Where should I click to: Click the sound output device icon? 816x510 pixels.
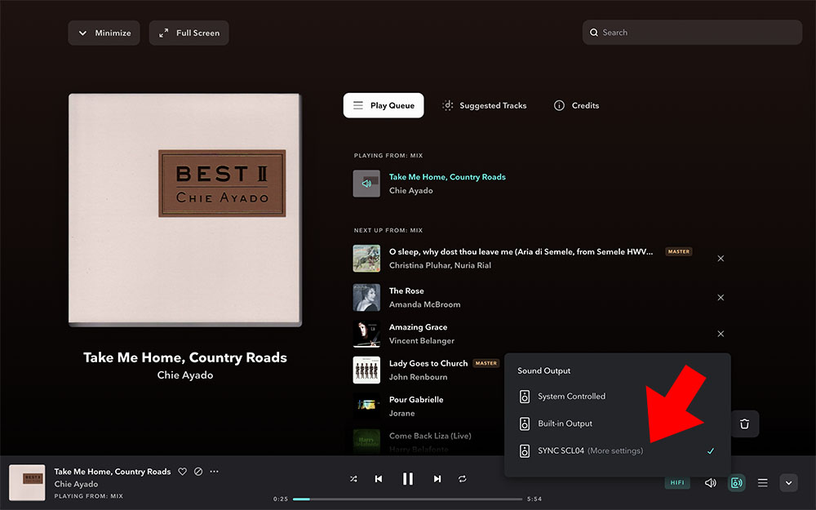(737, 482)
